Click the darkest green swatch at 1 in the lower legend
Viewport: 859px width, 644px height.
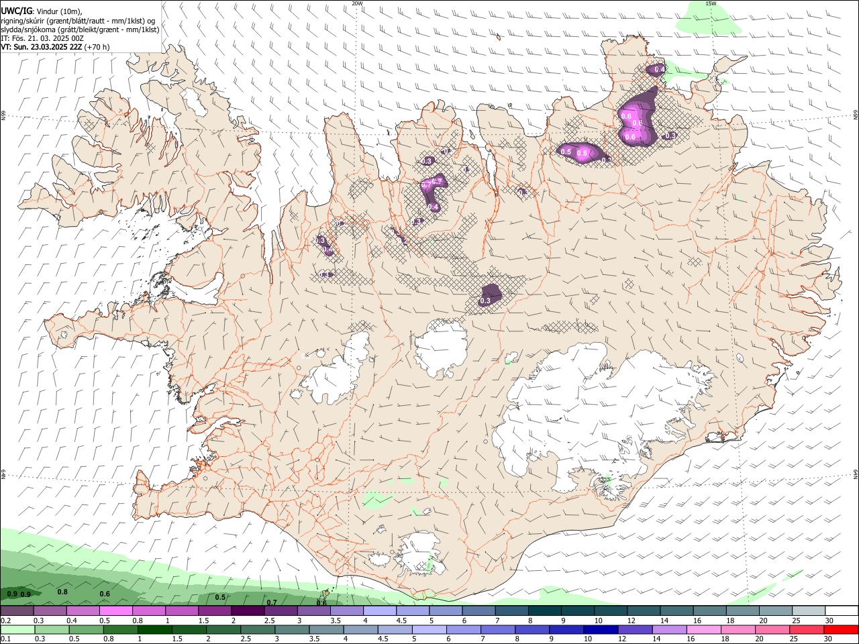155,630
